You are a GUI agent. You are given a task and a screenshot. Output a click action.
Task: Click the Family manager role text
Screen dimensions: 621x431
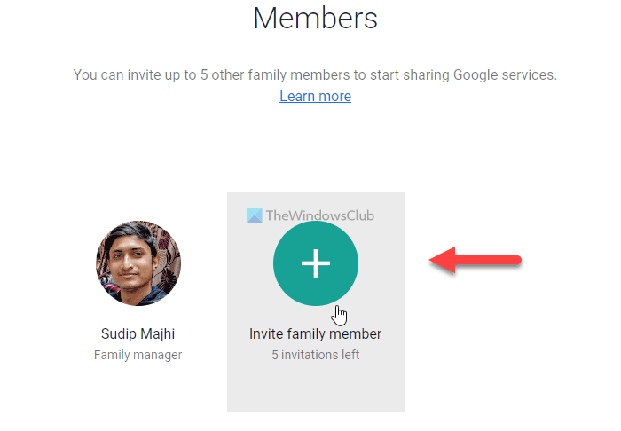pos(138,355)
